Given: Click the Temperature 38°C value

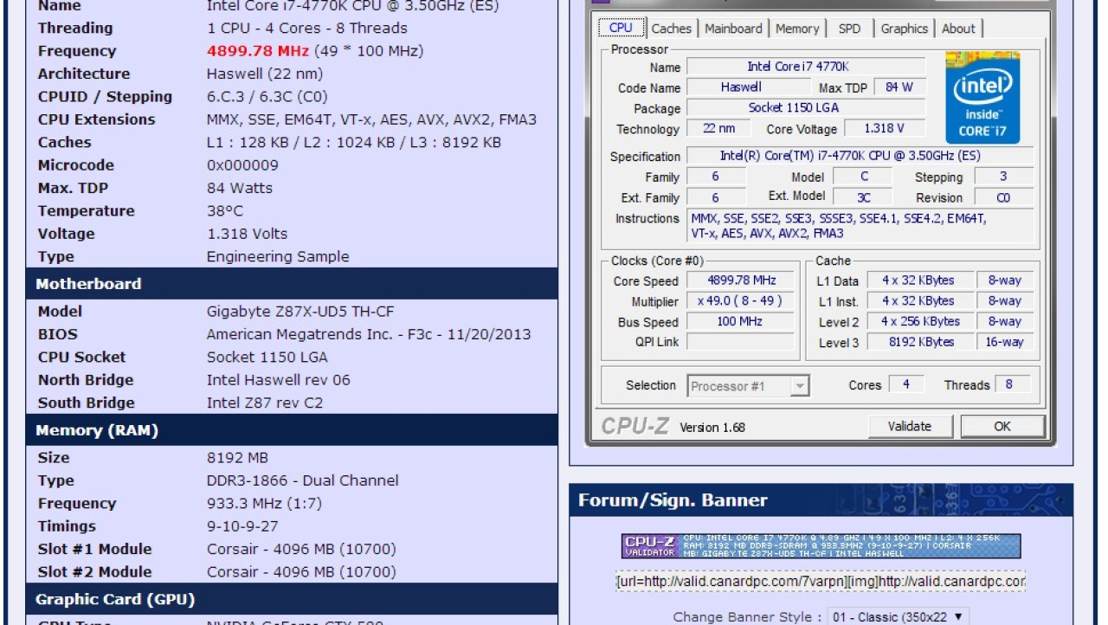Looking at the screenshot, I should point(225,211).
